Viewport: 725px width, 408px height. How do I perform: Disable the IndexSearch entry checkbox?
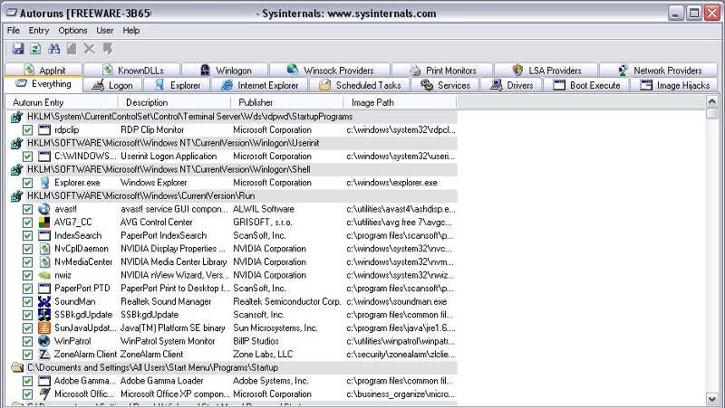tap(28, 235)
